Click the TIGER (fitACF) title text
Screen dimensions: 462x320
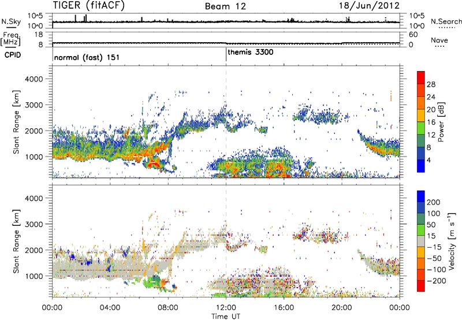[x=89, y=5]
